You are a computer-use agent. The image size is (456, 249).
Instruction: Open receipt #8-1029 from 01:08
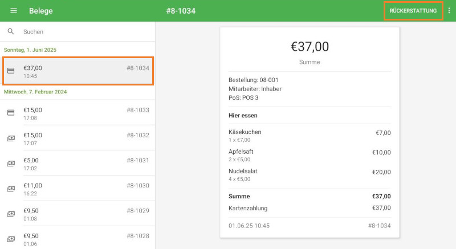pyautogui.click(x=78, y=214)
